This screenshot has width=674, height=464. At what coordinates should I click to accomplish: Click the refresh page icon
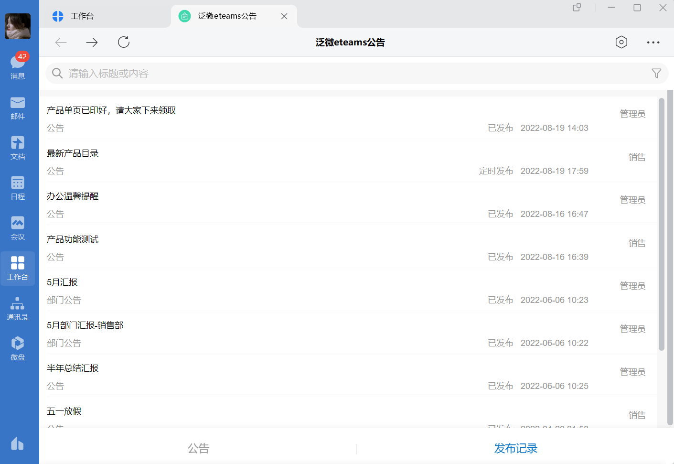[124, 42]
